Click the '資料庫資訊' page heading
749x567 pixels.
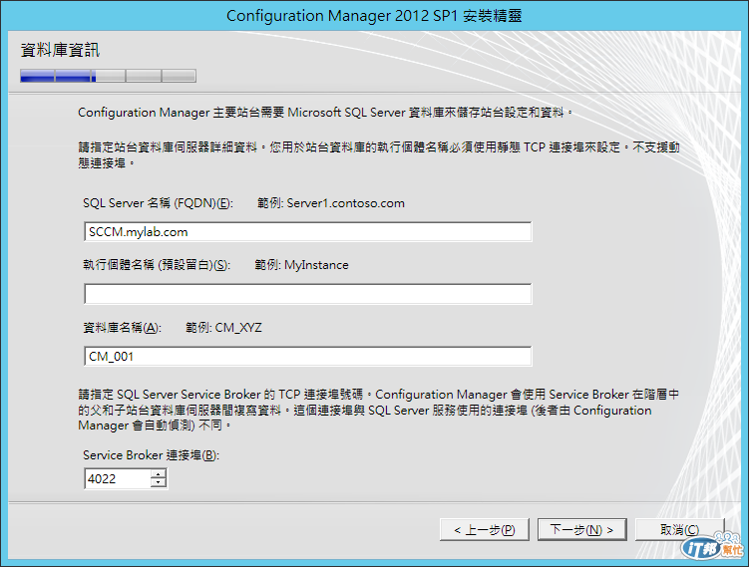[x=60, y=50]
